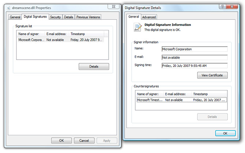Click the Digital Signature Information heading
Image resolution: width=245 pixels, height=153 pixels.
[167, 25]
